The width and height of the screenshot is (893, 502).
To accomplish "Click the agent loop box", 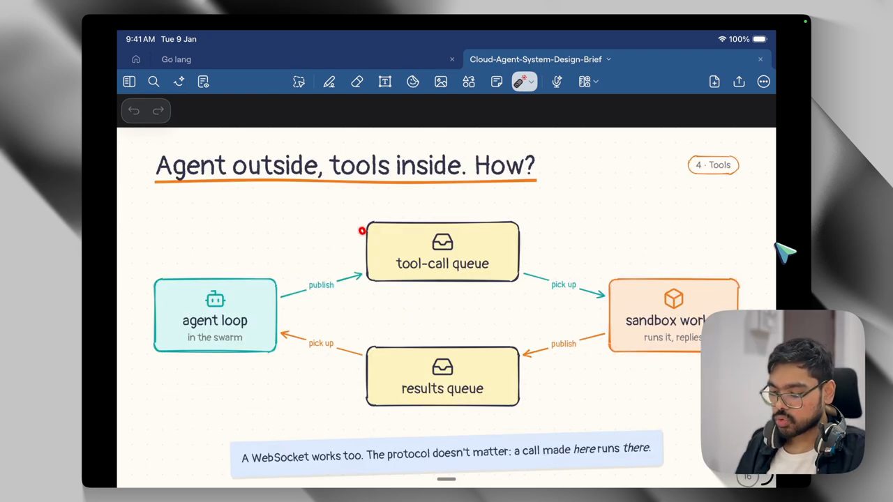I will pos(215,315).
